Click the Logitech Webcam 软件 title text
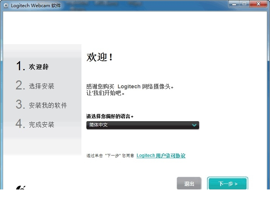The height and width of the screenshot is (197, 270). (x=36, y=6)
